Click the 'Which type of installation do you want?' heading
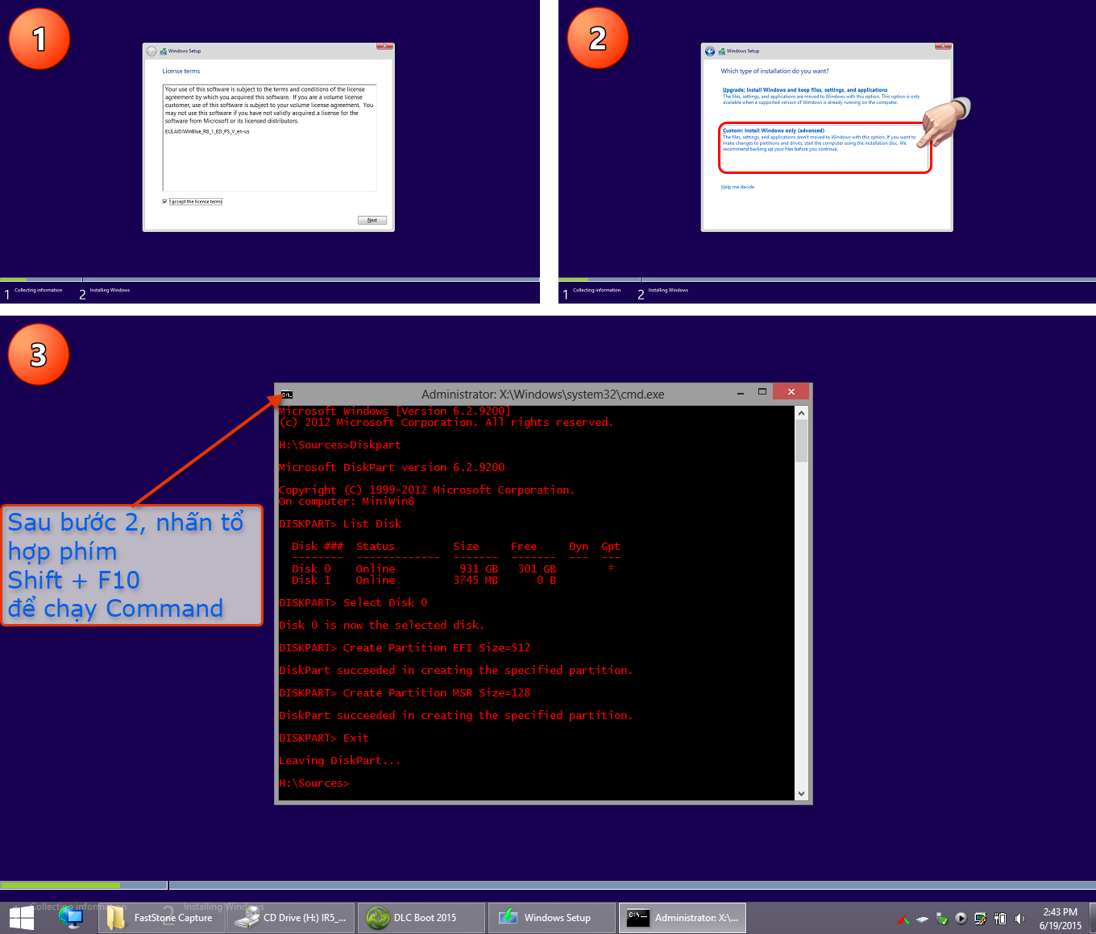Viewport: 1096px width, 934px height. pyautogui.click(x=774, y=71)
